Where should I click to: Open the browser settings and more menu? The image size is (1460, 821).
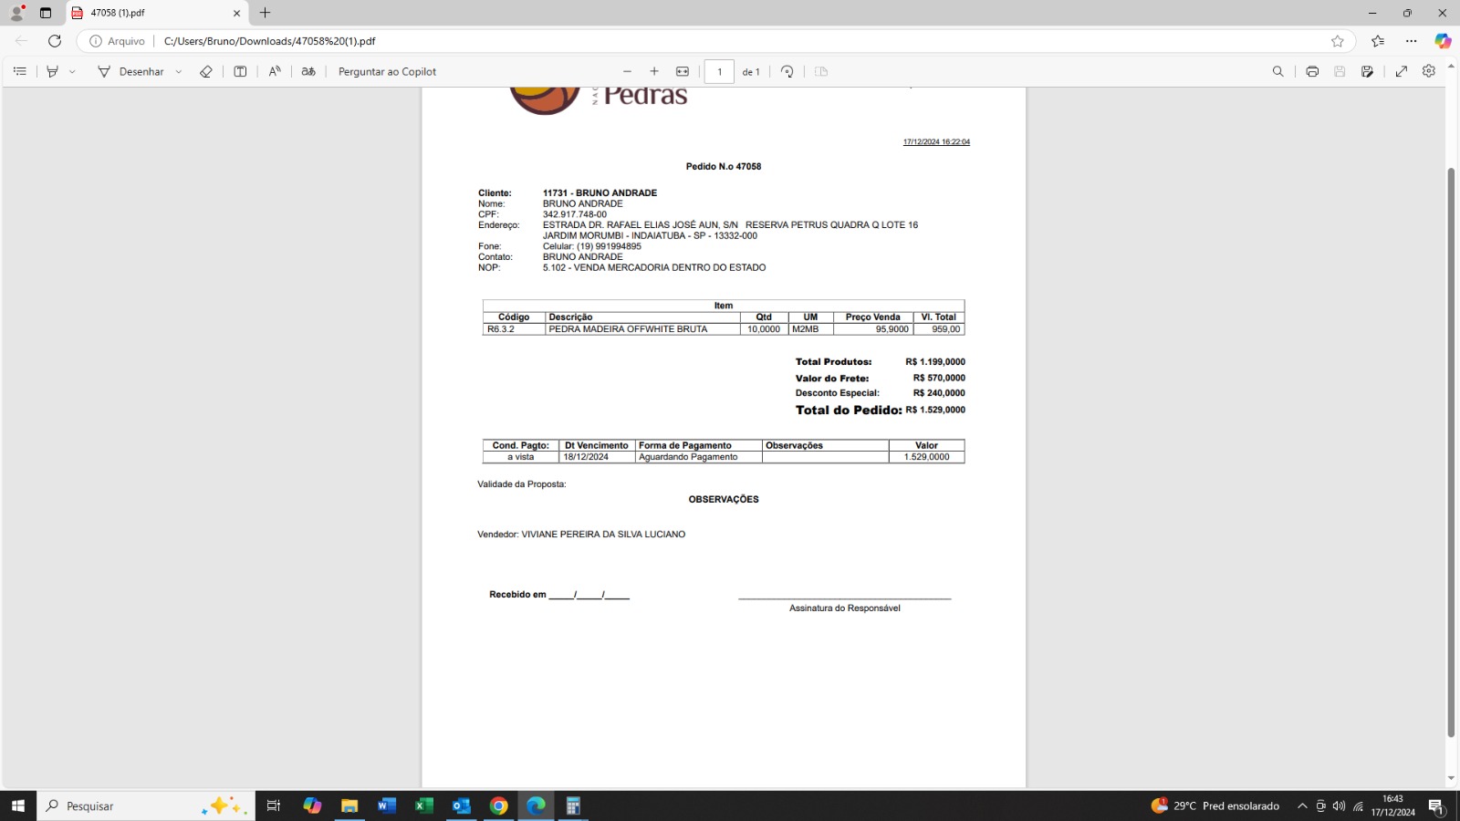[1411, 41]
